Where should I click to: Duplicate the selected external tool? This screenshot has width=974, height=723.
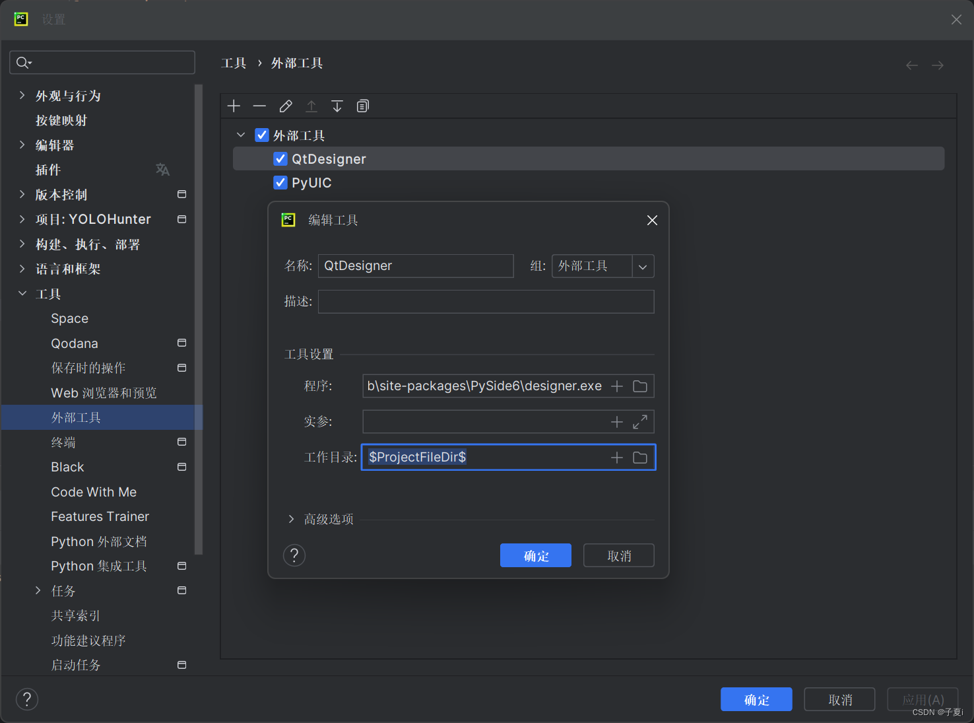[362, 106]
